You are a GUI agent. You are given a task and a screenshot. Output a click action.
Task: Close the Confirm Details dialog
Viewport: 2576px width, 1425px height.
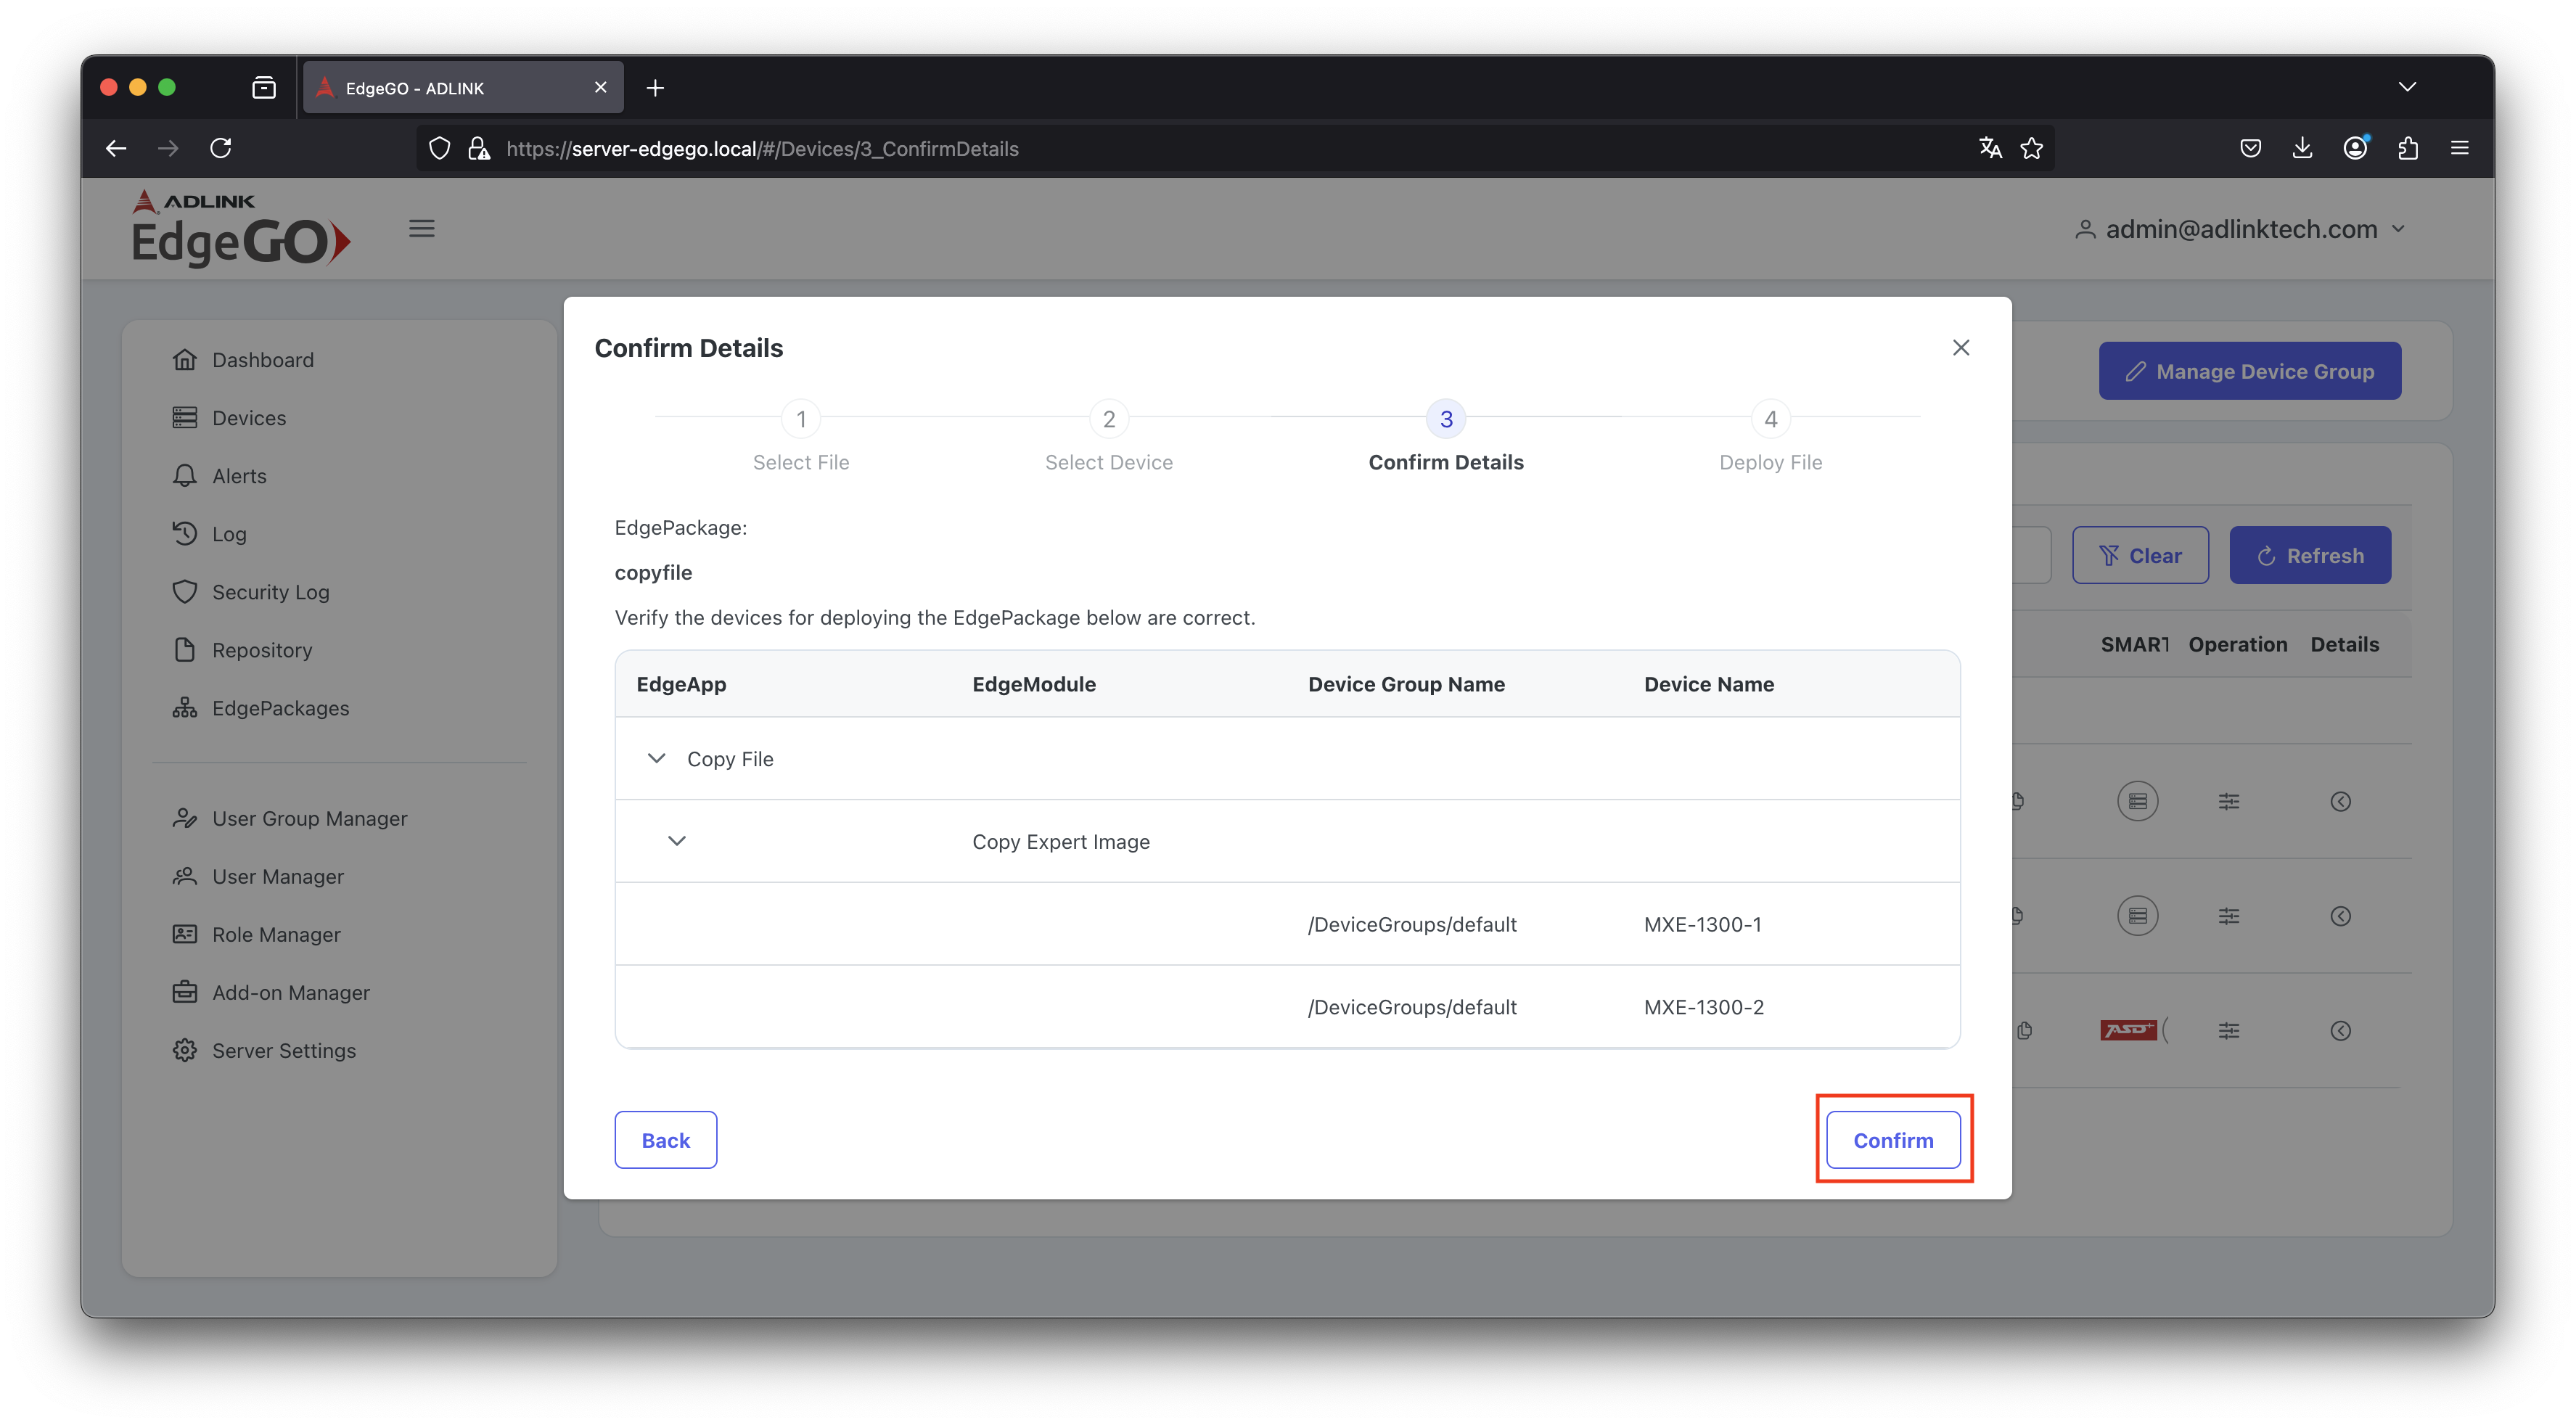[1961, 347]
